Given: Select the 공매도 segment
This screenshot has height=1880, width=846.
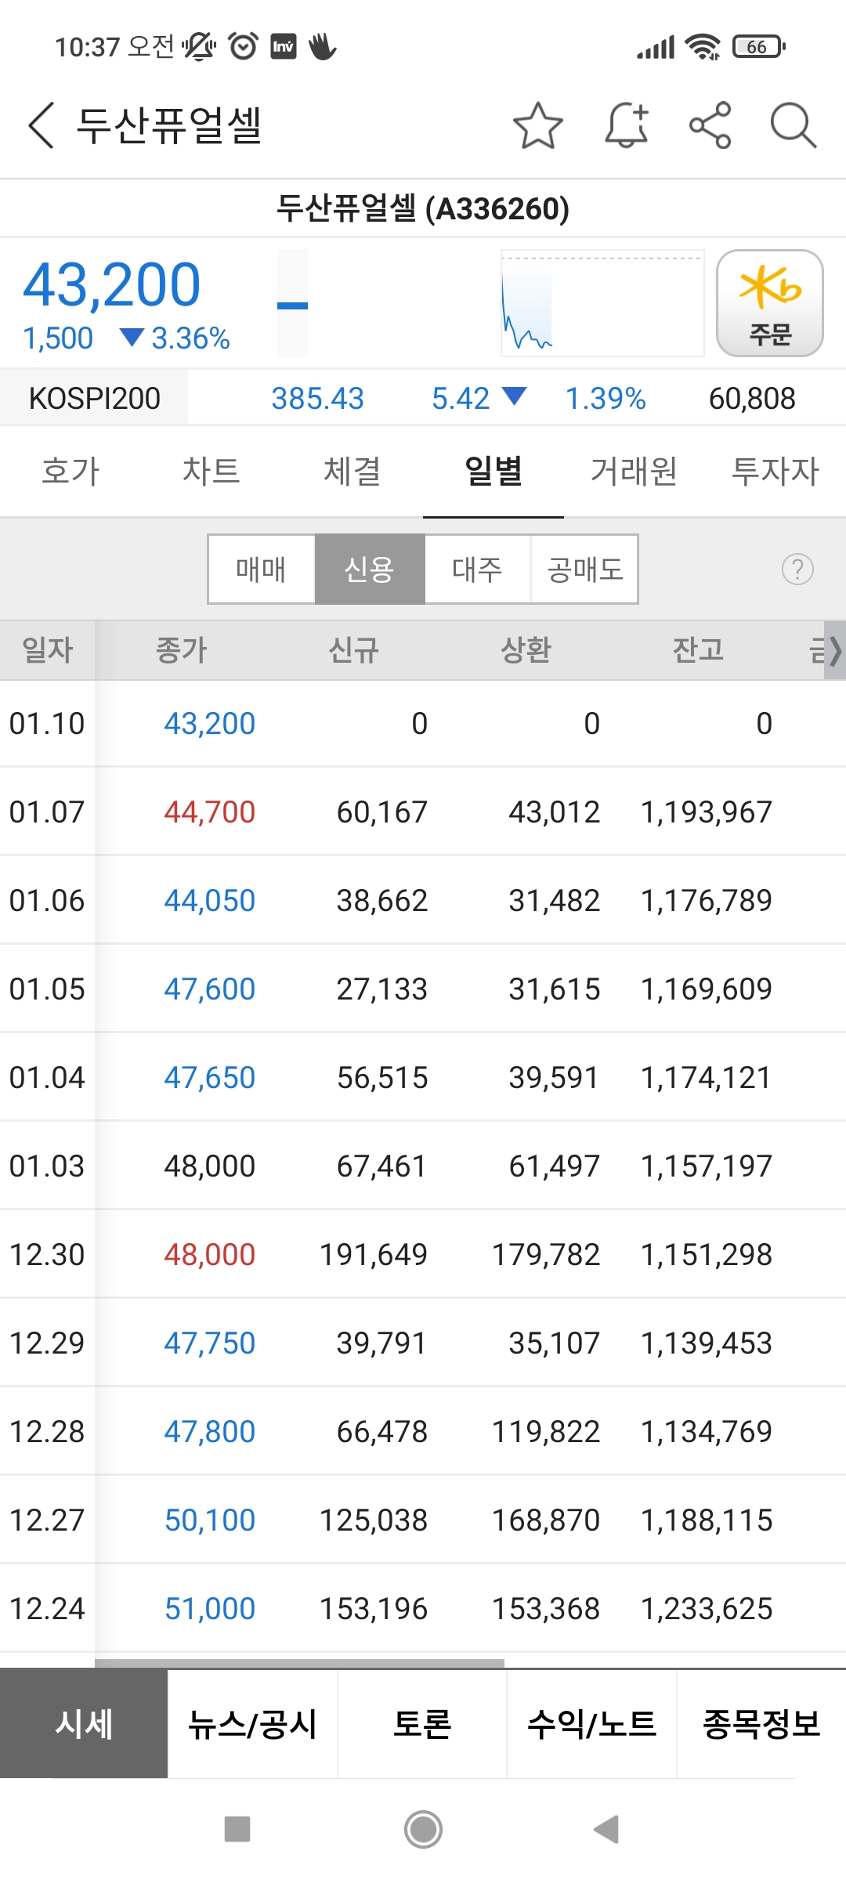Looking at the screenshot, I should click(584, 569).
